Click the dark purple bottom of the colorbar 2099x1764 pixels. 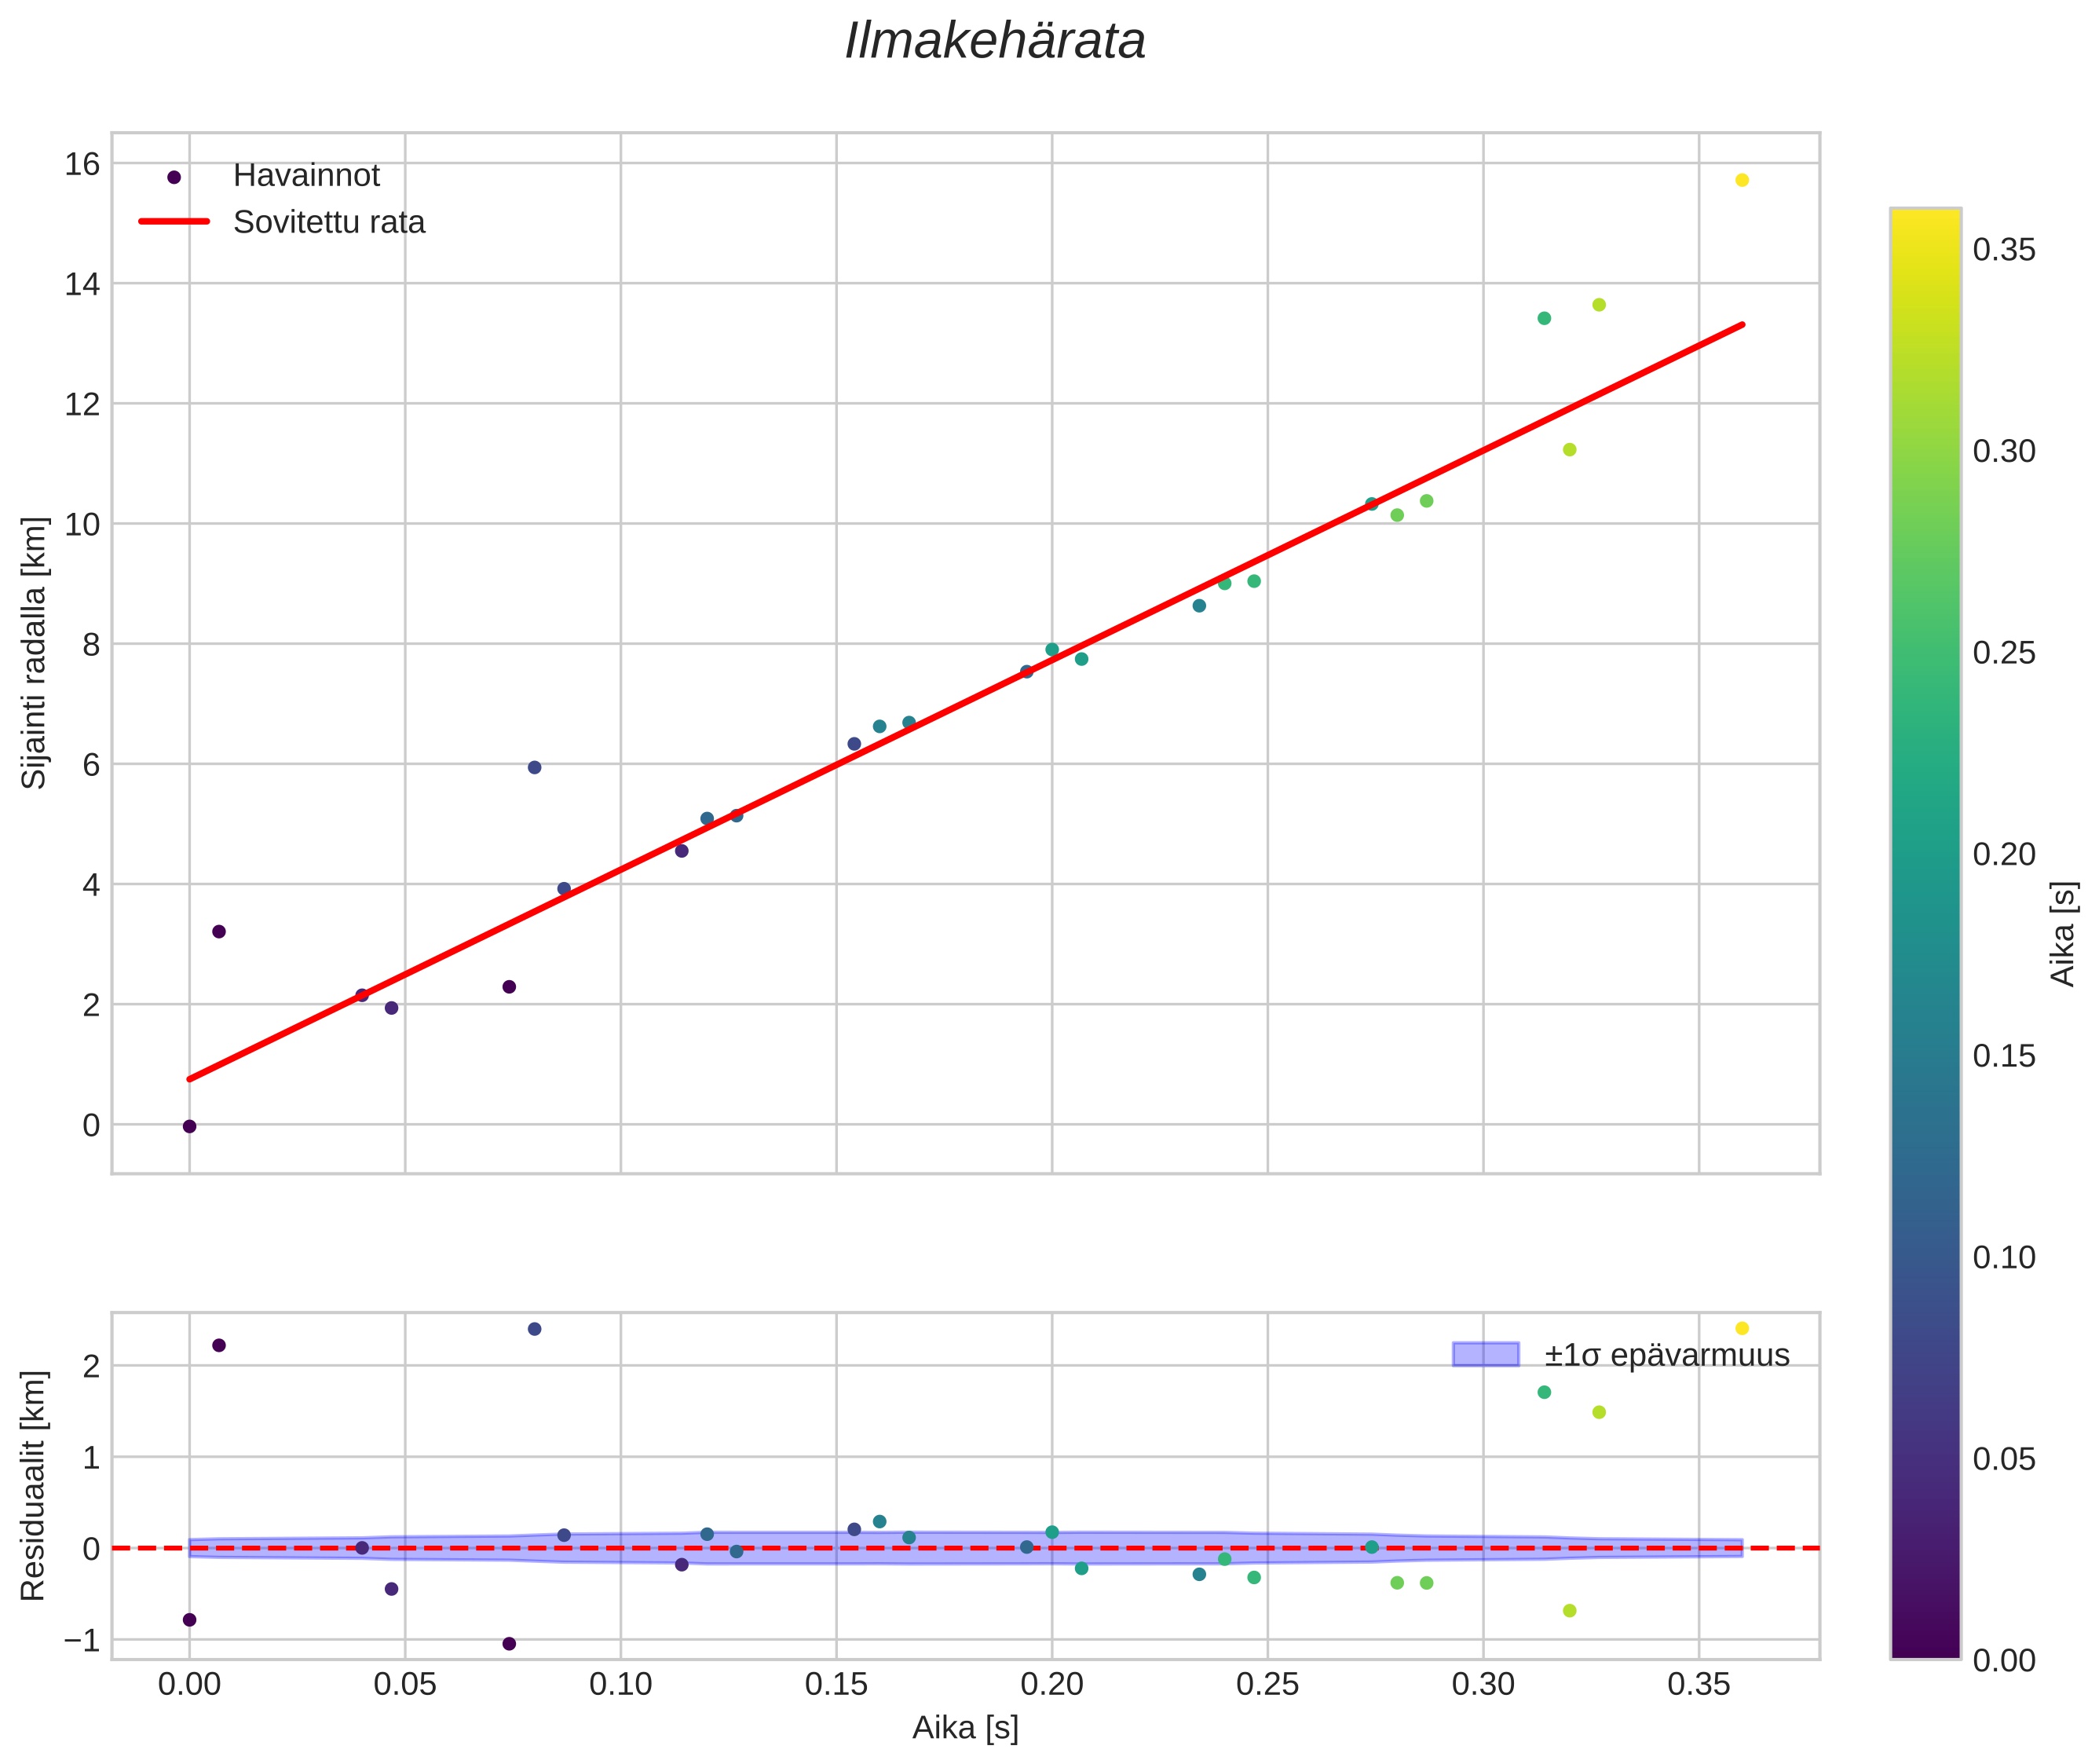(1925, 1646)
